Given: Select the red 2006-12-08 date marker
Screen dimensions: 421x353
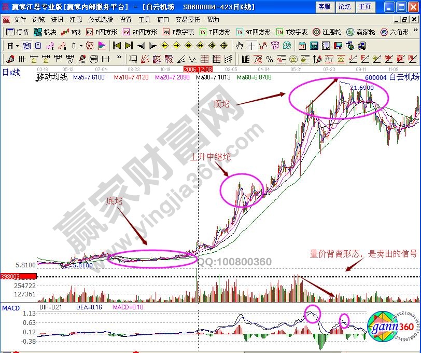Looking at the screenshot, I should point(198,69).
